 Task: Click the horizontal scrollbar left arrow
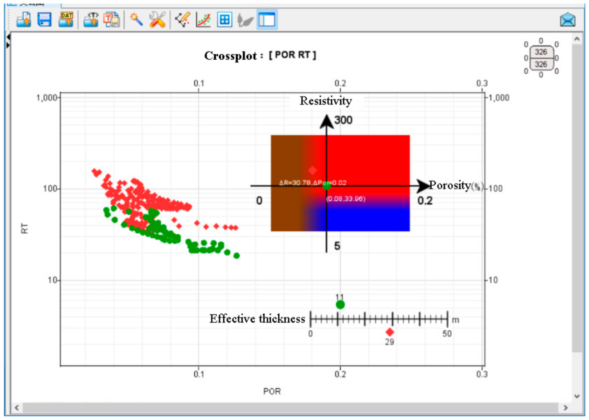click(x=17, y=408)
